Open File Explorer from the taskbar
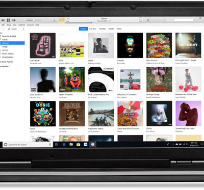The image size is (204, 190). click(x=71, y=145)
